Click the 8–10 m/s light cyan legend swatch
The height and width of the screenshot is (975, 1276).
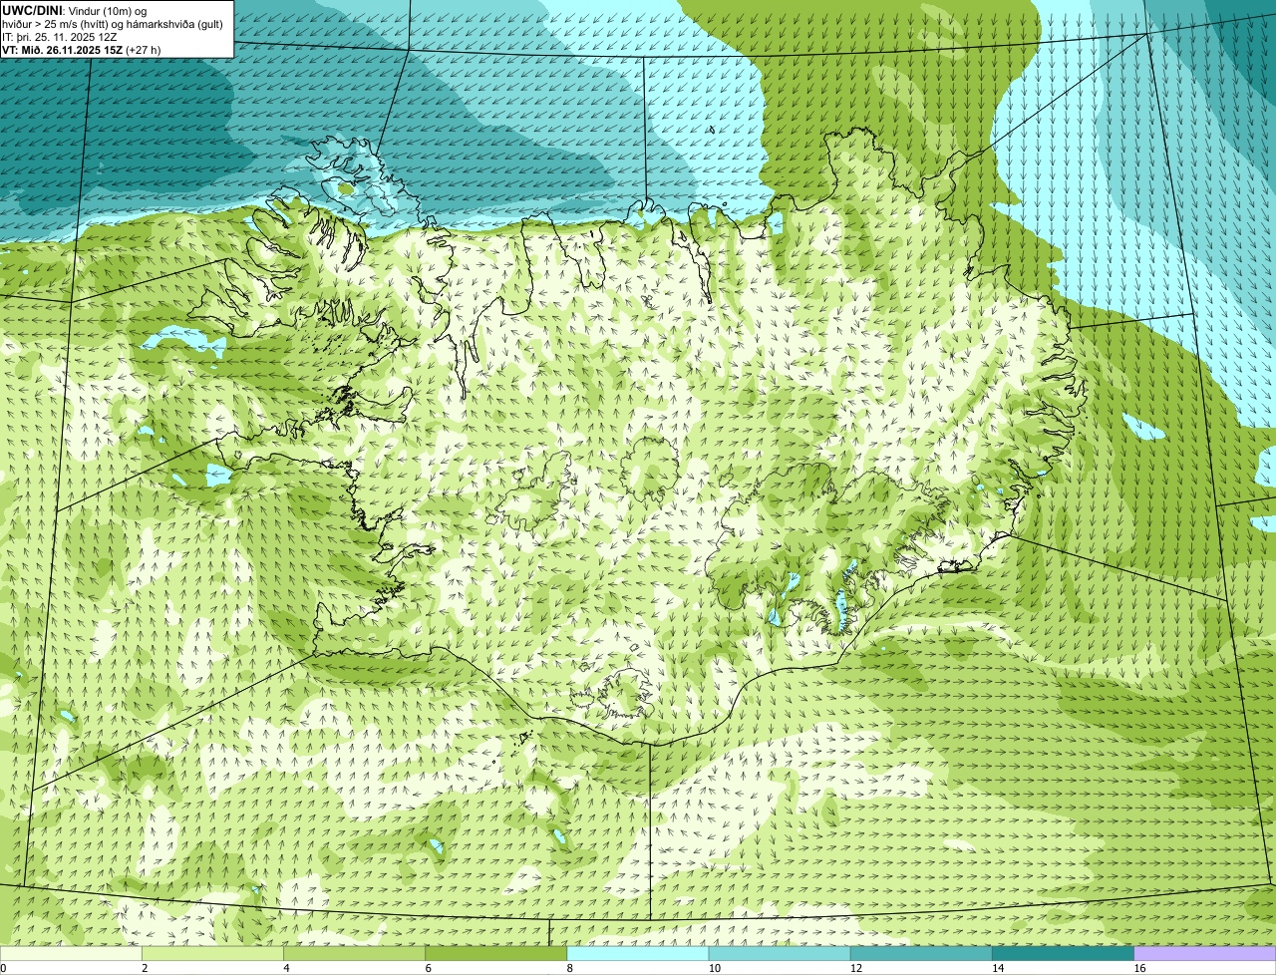[x=638, y=953]
